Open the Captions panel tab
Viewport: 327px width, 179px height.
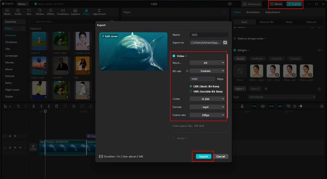75,12
